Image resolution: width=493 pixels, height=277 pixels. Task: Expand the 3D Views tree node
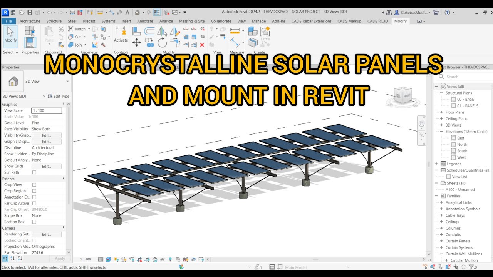[441, 125]
